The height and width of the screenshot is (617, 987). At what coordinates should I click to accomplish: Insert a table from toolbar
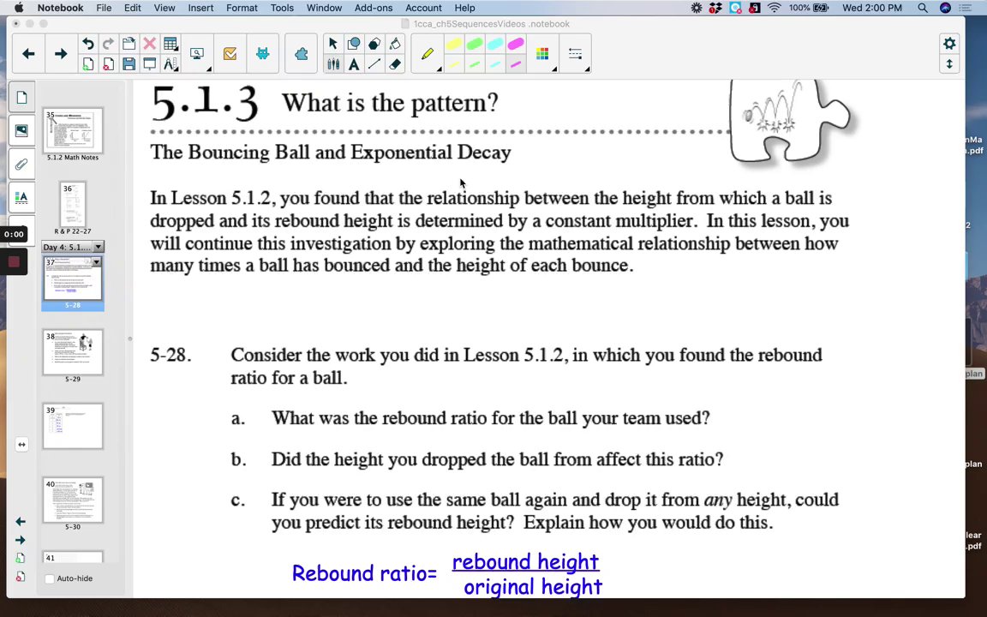[170, 44]
